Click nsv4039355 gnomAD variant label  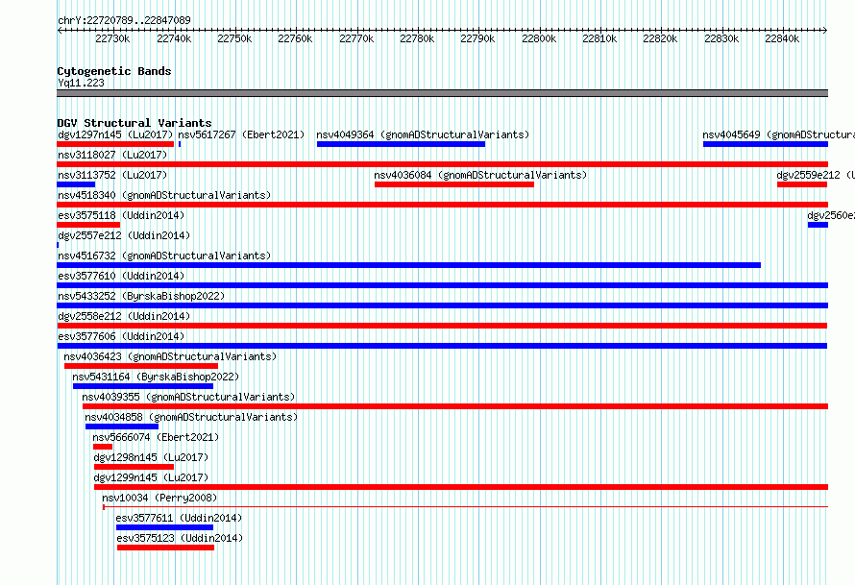pyautogui.click(x=188, y=397)
